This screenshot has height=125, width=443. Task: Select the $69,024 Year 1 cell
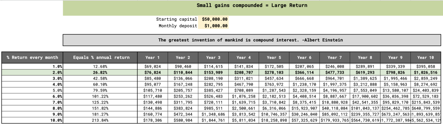(153, 66)
